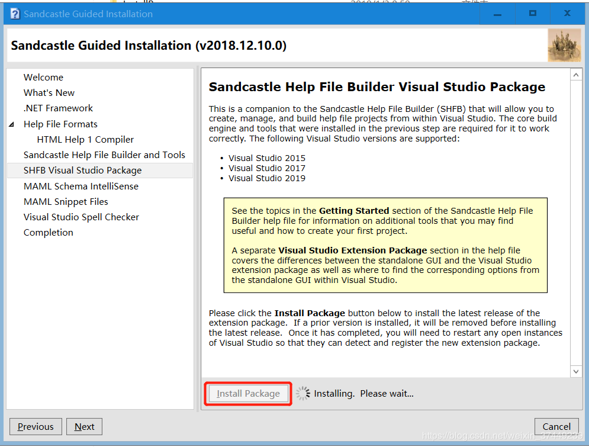Cancel the guided installation
Image resolution: width=589 pixels, height=447 pixels.
pyautogui.click(x=556, y=427)
